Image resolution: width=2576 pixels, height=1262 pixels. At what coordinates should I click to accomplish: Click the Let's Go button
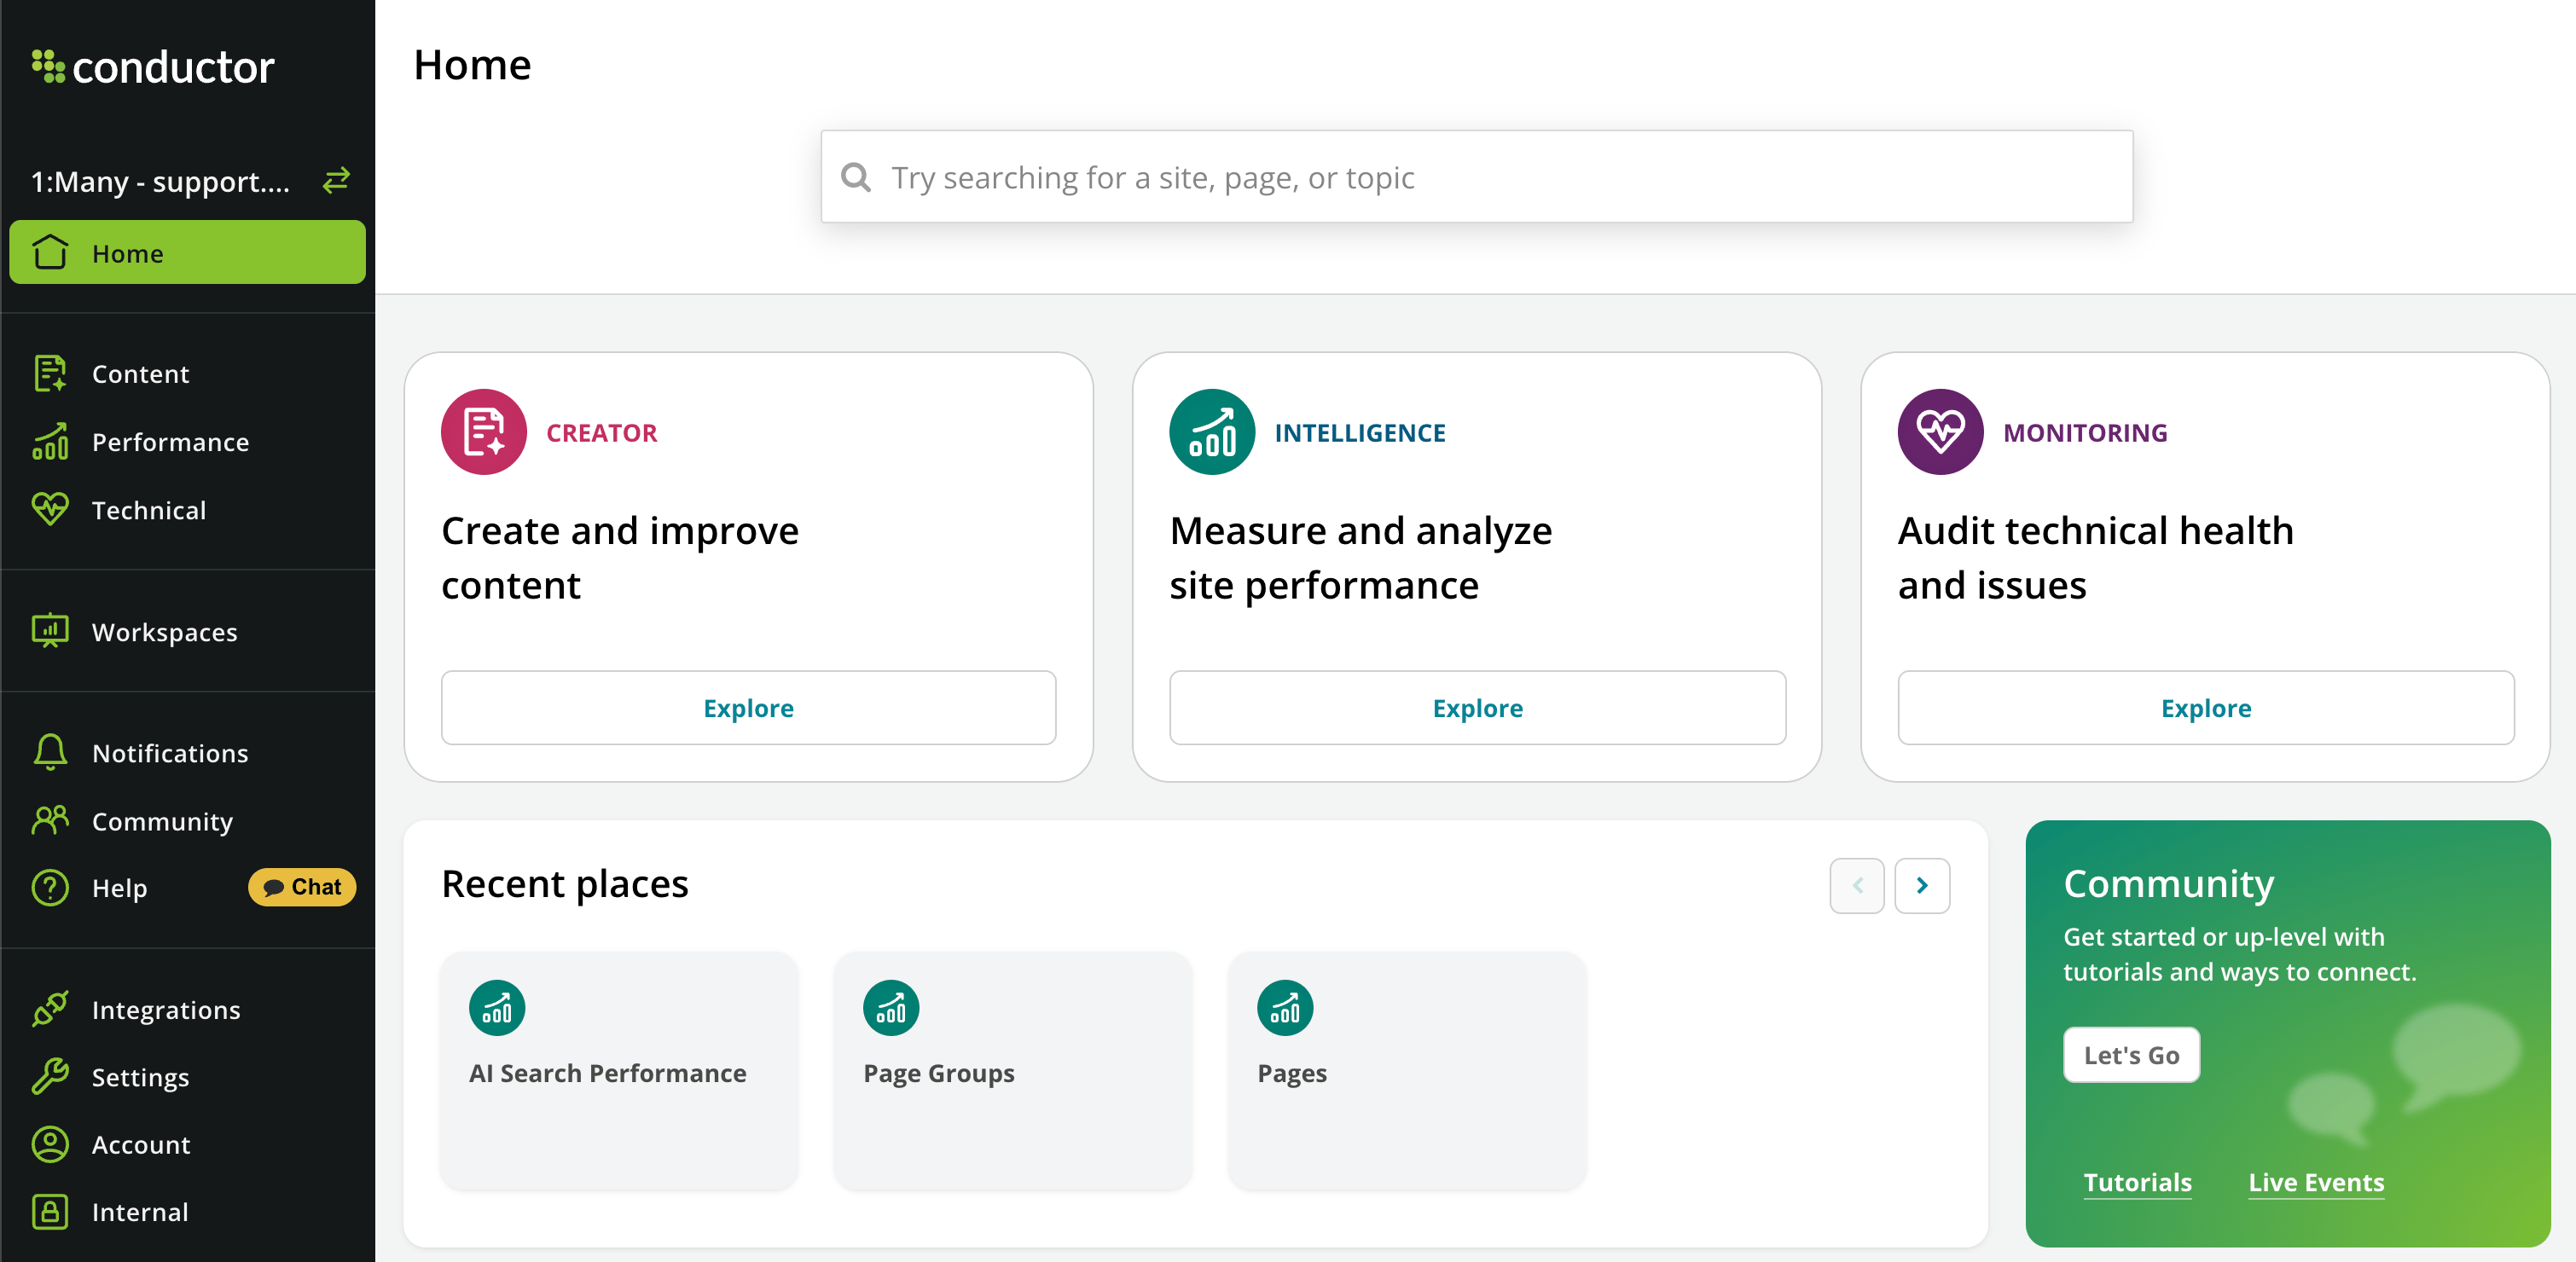tap(2130, 1054)
